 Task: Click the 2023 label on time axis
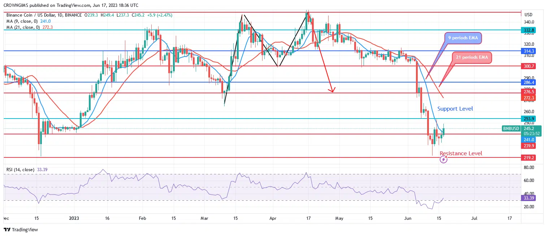tap(74, 218)
